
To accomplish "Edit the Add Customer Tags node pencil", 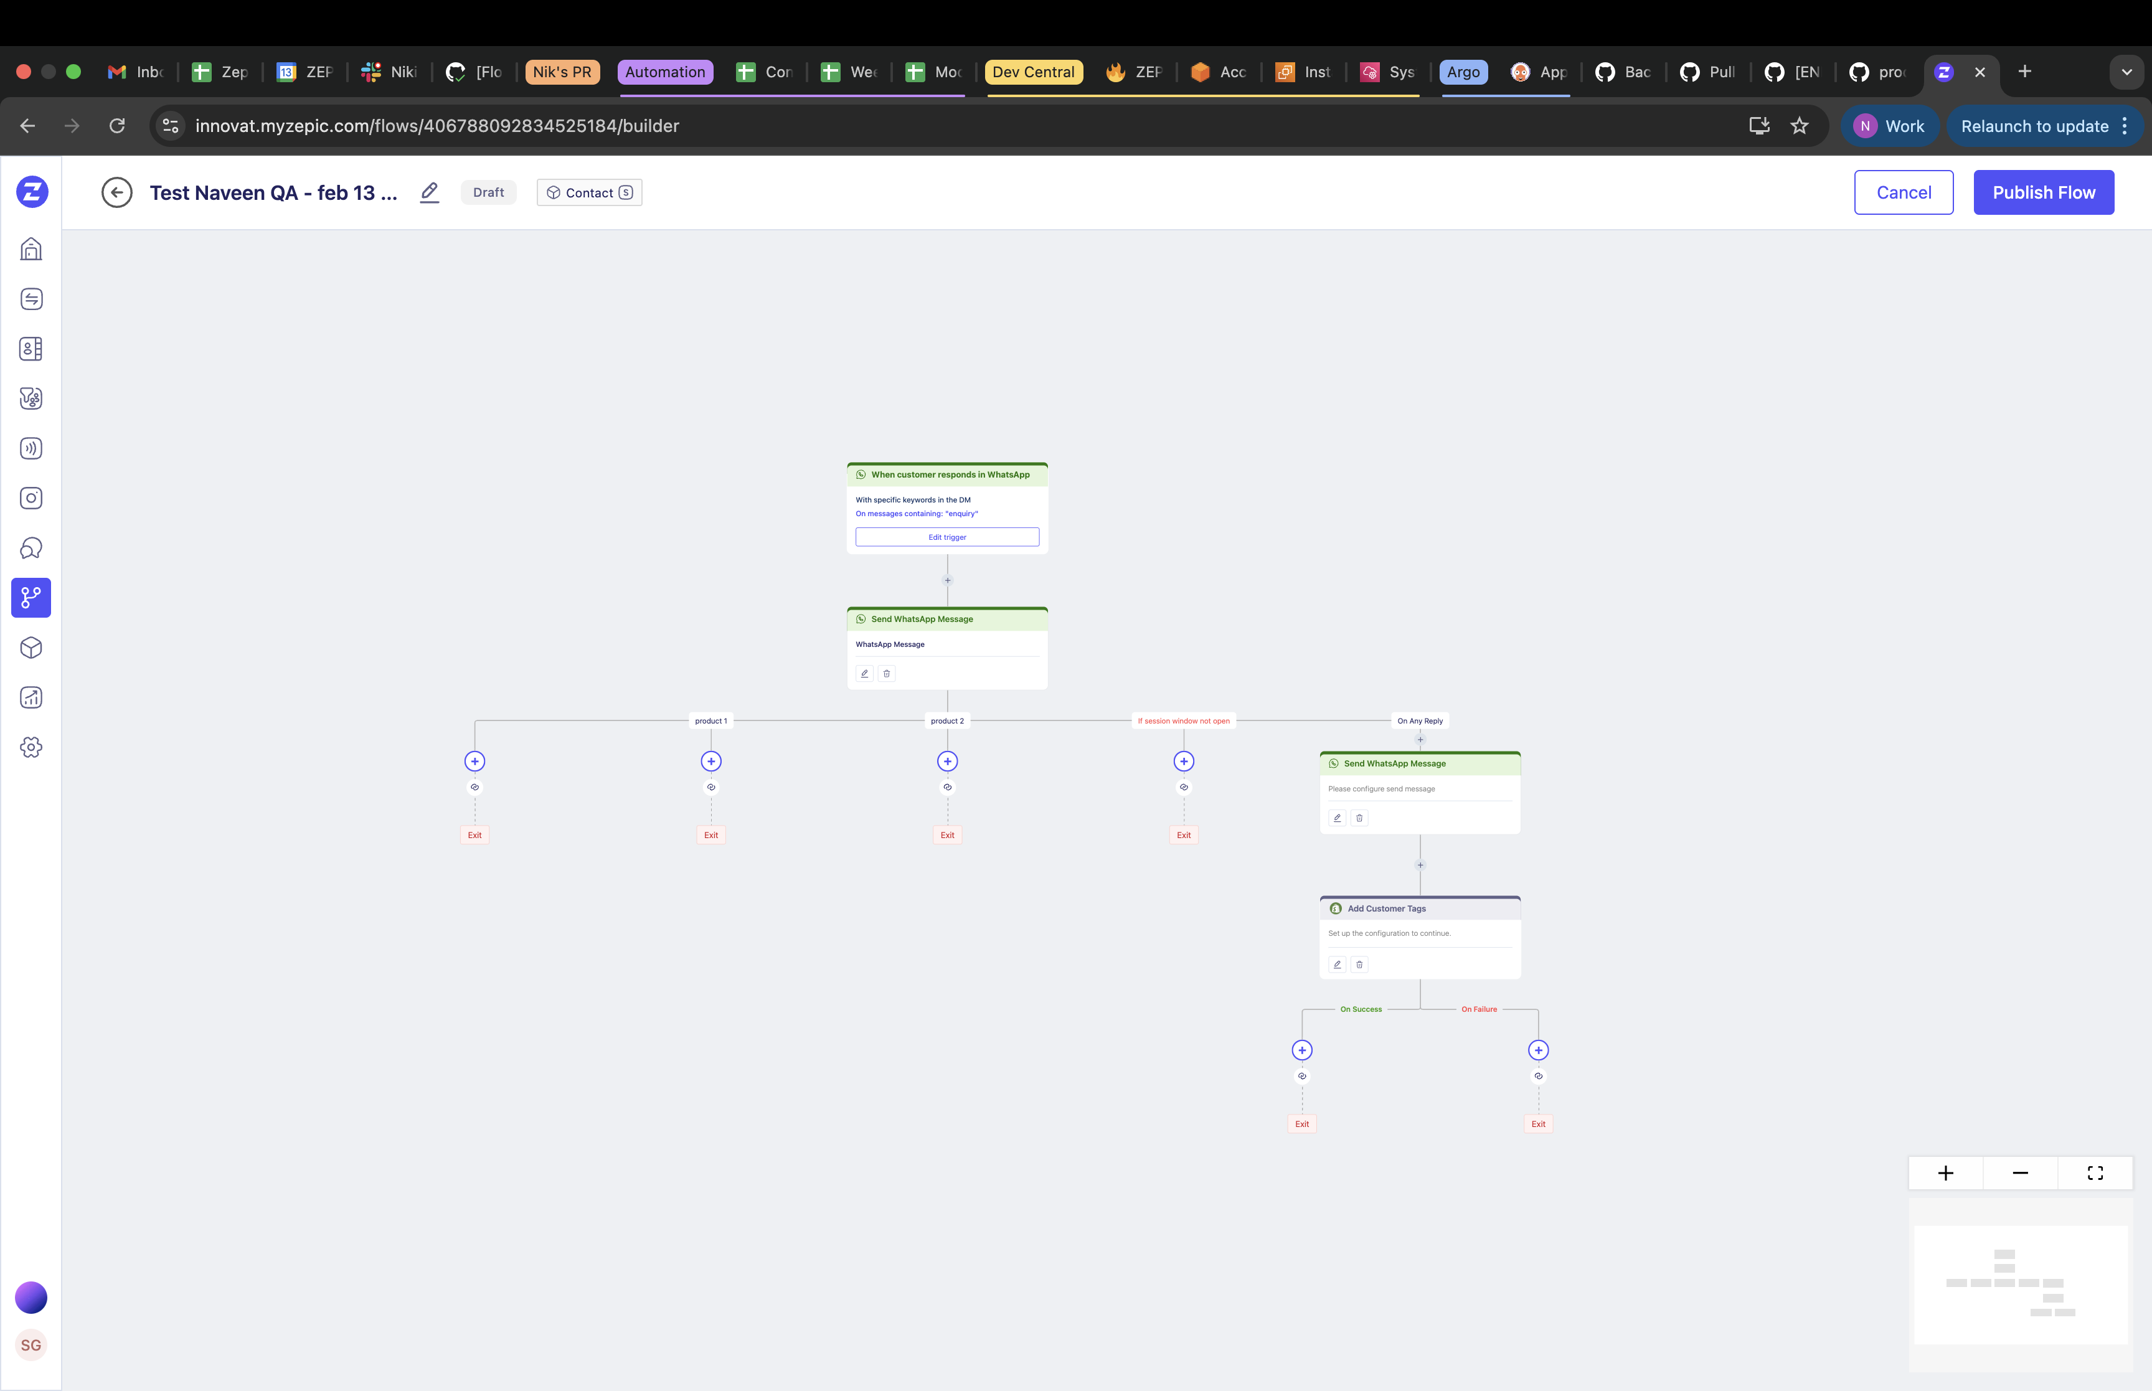I will (x=1338, y=964).
